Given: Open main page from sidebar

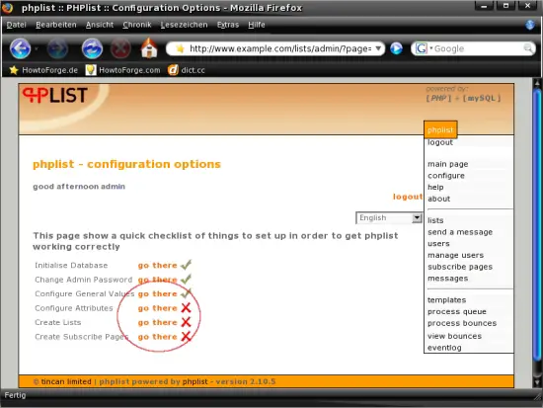Looking at the screenshot, I should (x=448, y=164).
